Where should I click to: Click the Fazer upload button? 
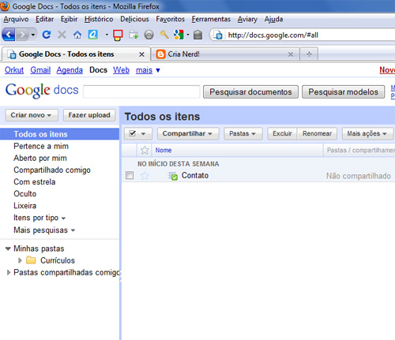89,115
